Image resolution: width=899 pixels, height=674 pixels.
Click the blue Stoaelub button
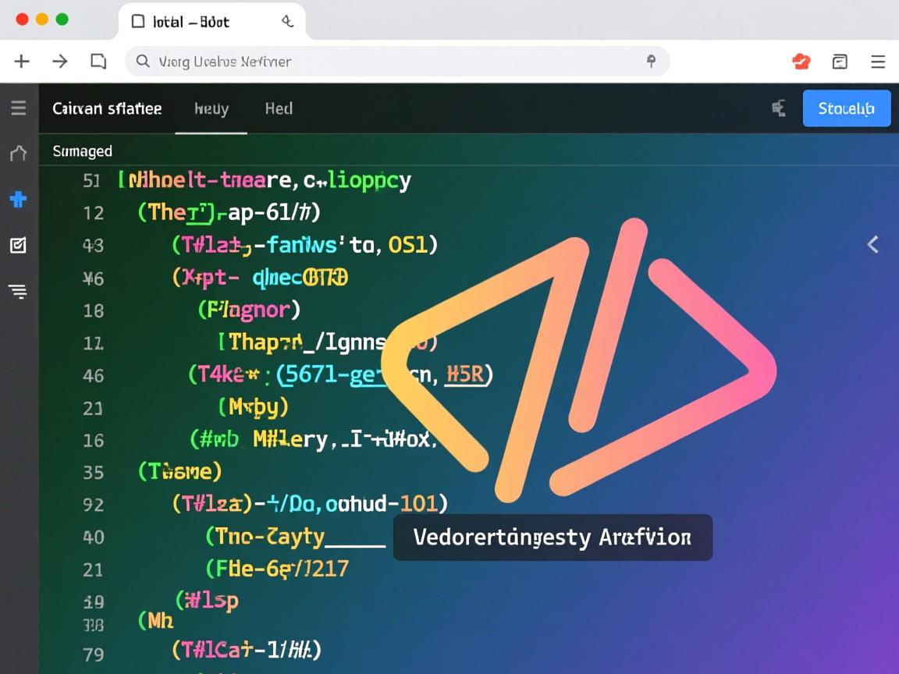coord(846,108)
